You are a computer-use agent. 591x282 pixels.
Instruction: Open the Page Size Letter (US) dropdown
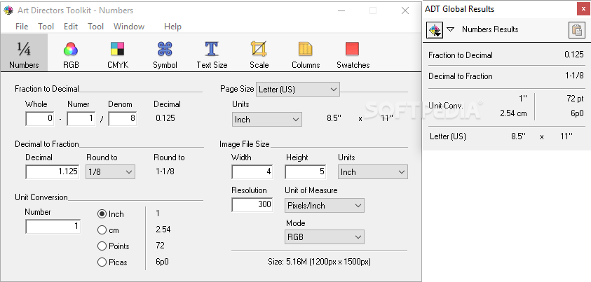click(298, 90)
